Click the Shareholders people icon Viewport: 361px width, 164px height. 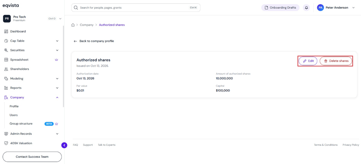pos(6,69)
